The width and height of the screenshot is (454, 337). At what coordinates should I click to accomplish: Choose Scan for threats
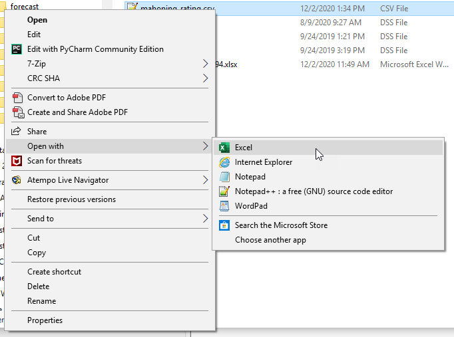(110, 161)
